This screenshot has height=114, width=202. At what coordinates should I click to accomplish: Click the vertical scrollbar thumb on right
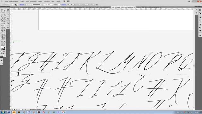(194, 66)
